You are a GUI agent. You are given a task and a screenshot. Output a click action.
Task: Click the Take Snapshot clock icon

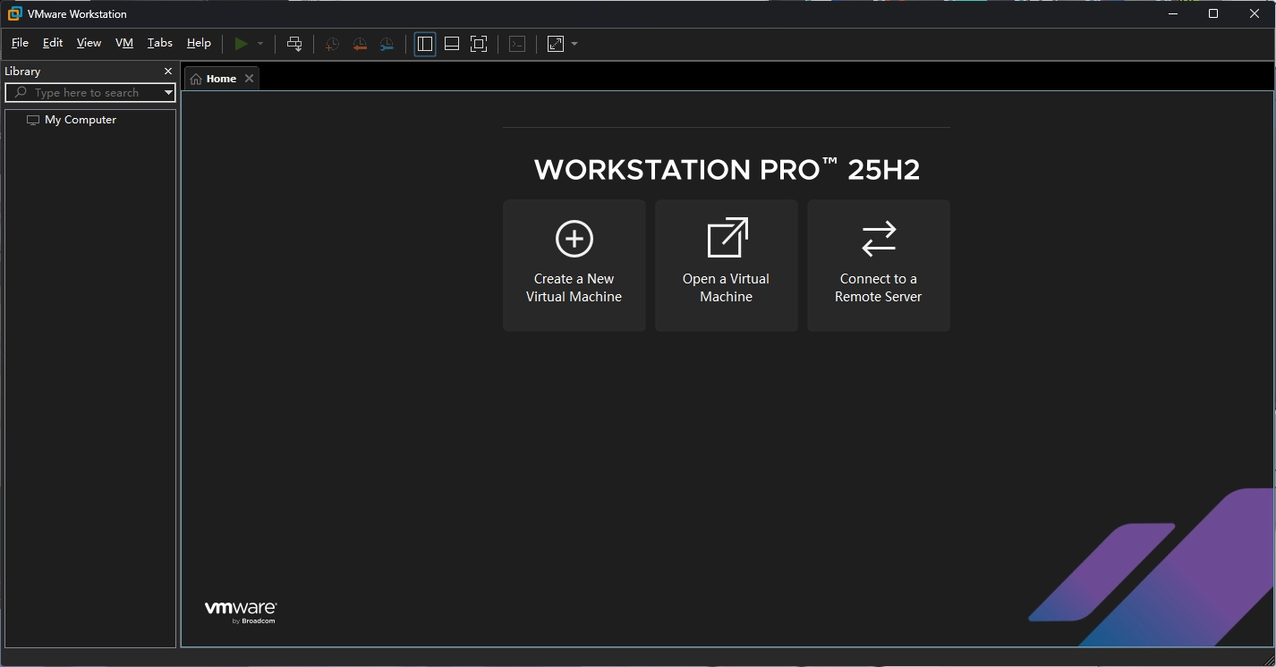tap(332, 44)
